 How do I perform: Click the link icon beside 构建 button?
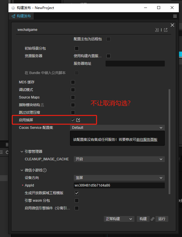[153, 219]
